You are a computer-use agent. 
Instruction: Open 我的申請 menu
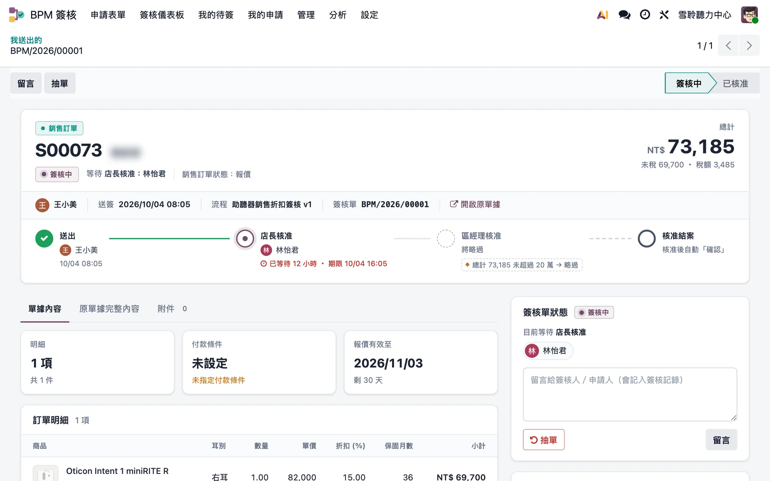(x=265, y=15)
